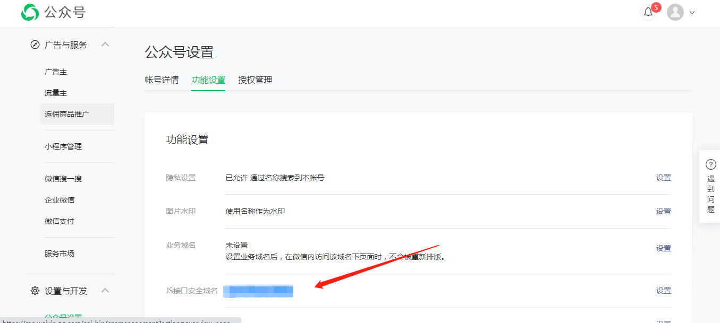Open 小程序管理 in the sidebar
Image resolution: width=720 pixels, height=323 pixels.
(63, 146)
